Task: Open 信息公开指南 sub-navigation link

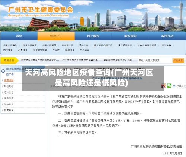Action: [x=30, y=45]
